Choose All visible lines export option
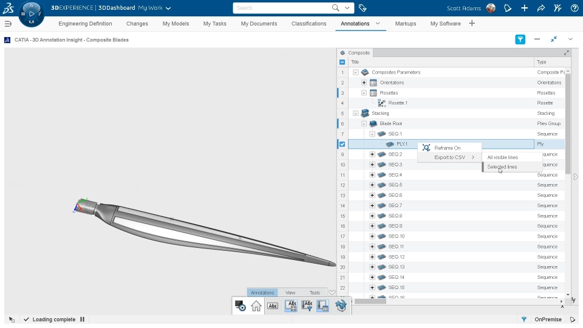The height and width of the screenshot is (328, 583). pyautogui.click(x=512, y=157)
